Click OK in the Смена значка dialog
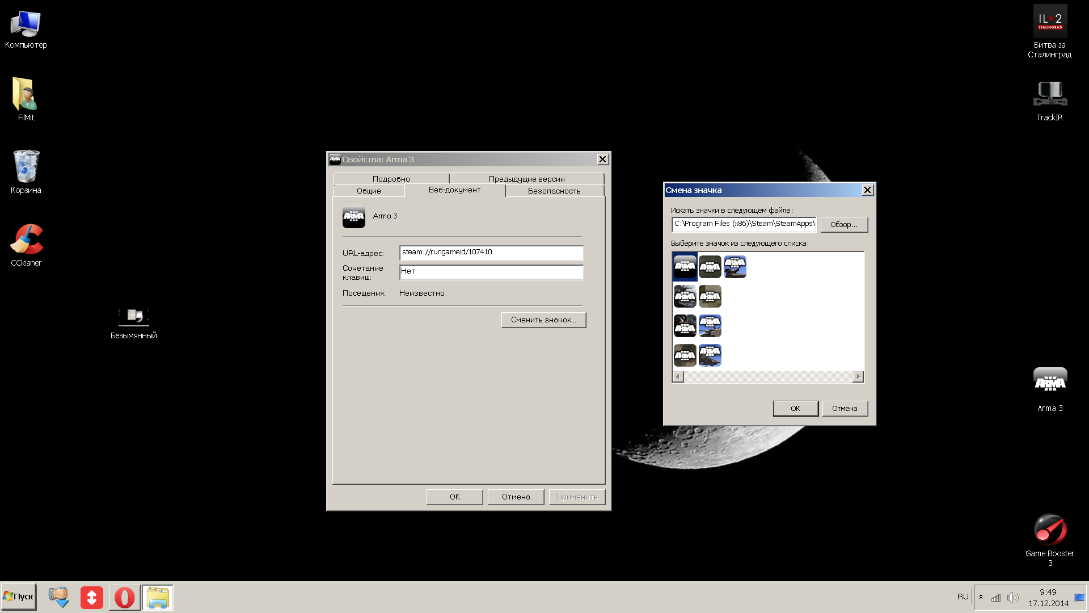The height and width of the screenshot is (613, 1089). [x=795, y=409]
